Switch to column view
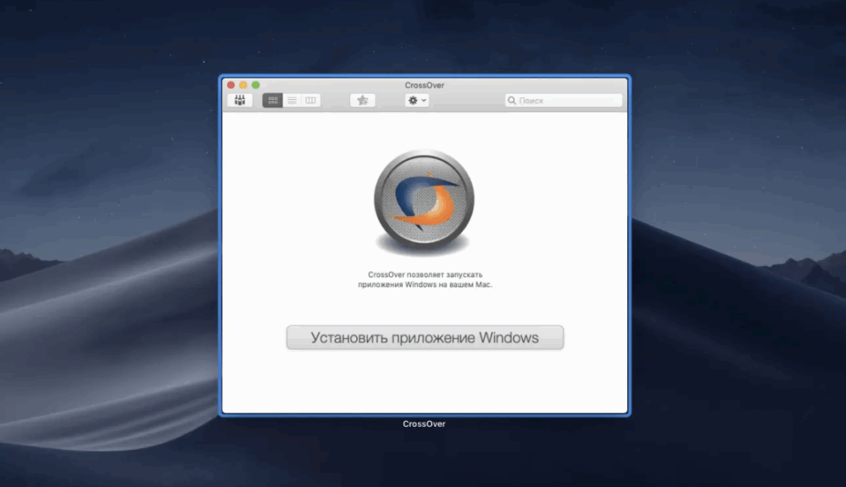This screenshot has height=487, width=846. point(311,101)
